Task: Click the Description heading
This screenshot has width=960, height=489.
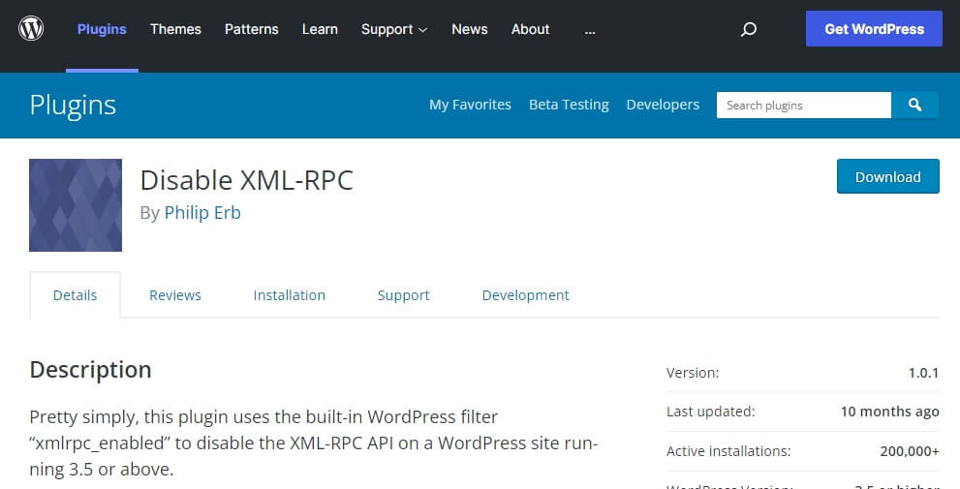Action: 91,370
